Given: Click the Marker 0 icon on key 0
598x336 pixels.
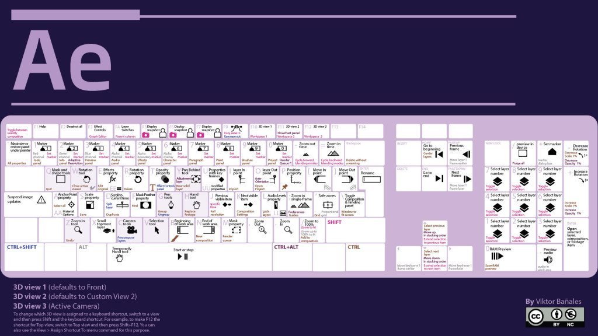Looking at the screenshot, I should (281, 148).
